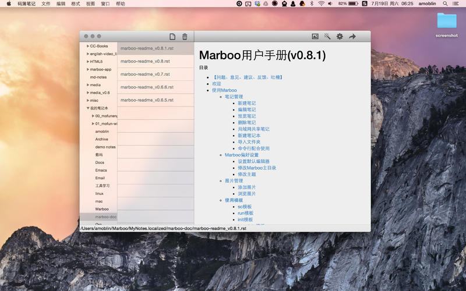Open the 帮助 menu

[120, 3]
